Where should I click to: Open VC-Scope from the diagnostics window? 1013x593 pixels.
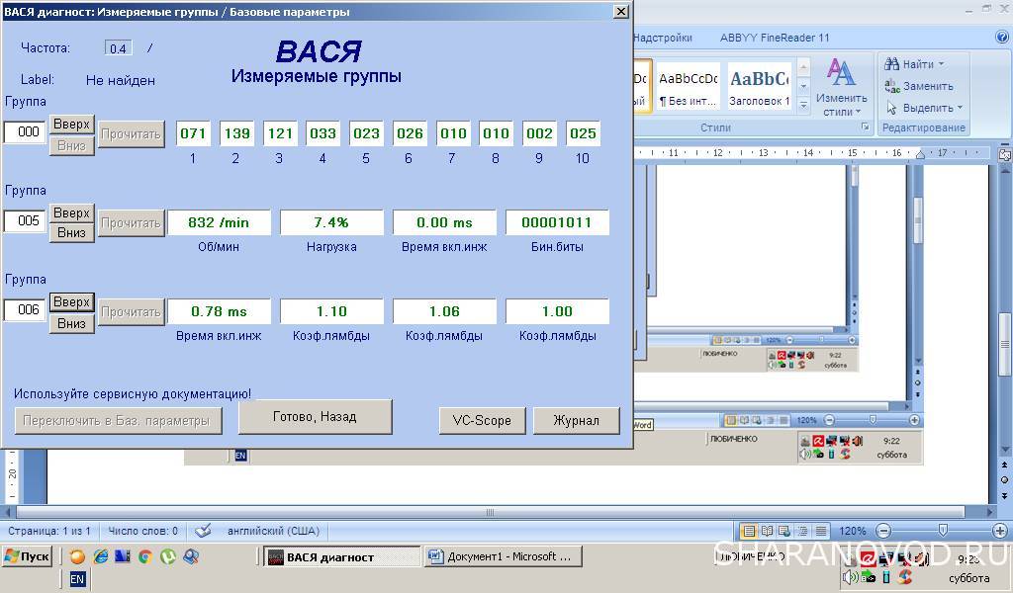482,420
